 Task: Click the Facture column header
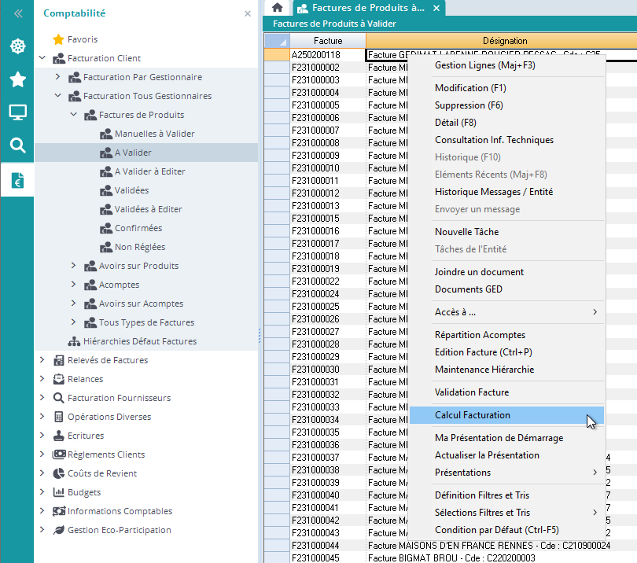pos(327,41)
